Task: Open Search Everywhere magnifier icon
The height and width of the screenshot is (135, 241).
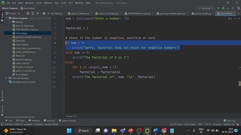Action: [238, 8]
